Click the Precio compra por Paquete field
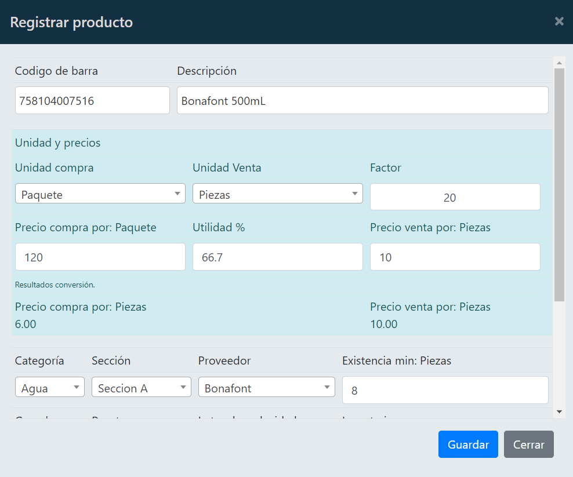Viewport: 573px width, 477px height. point(100,257)
